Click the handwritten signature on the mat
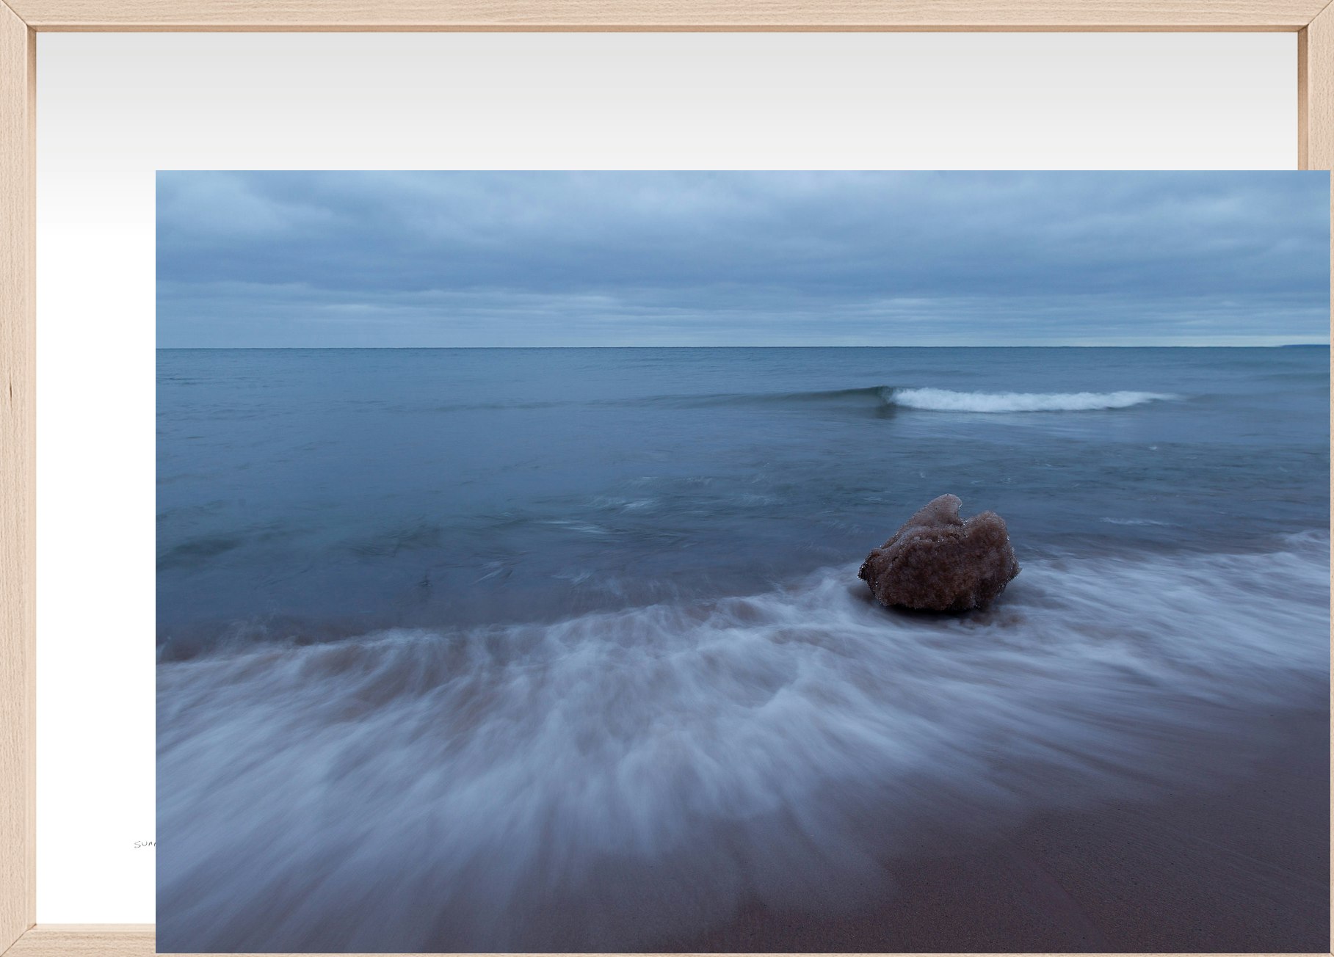 click(x=145, y=844)
